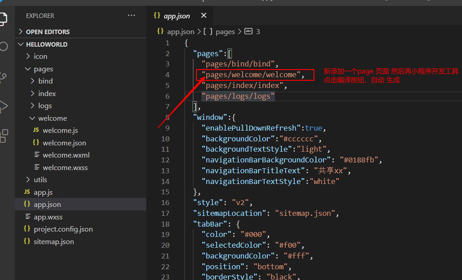
Task: Open the Explorer activity bar icon
Action: pyautogui.click(x=3, y=19)
